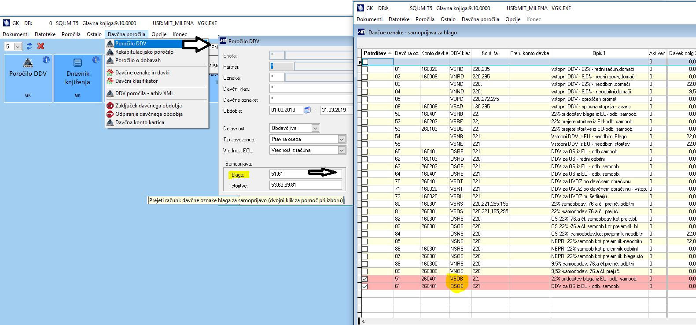Image resolution: width=696 pixels, height=325 pixels.
Task: Expand the Vrednost ECL dropdown
Action: point(342,150)
